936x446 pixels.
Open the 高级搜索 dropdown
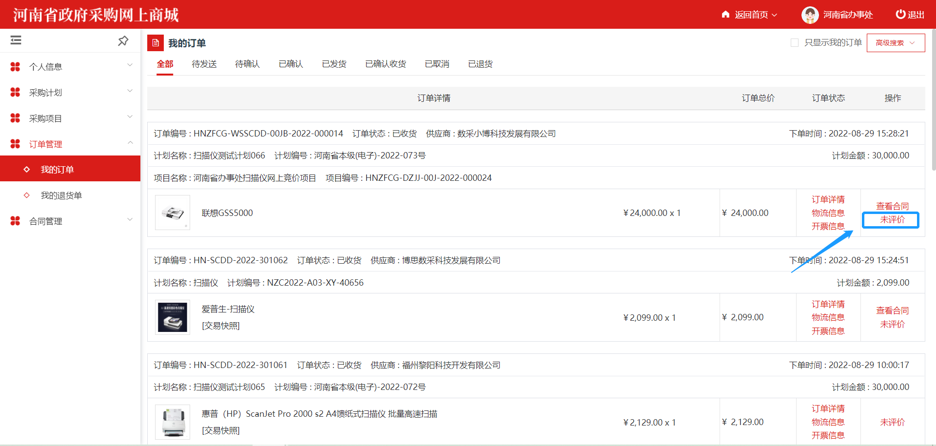coord(896,43)
